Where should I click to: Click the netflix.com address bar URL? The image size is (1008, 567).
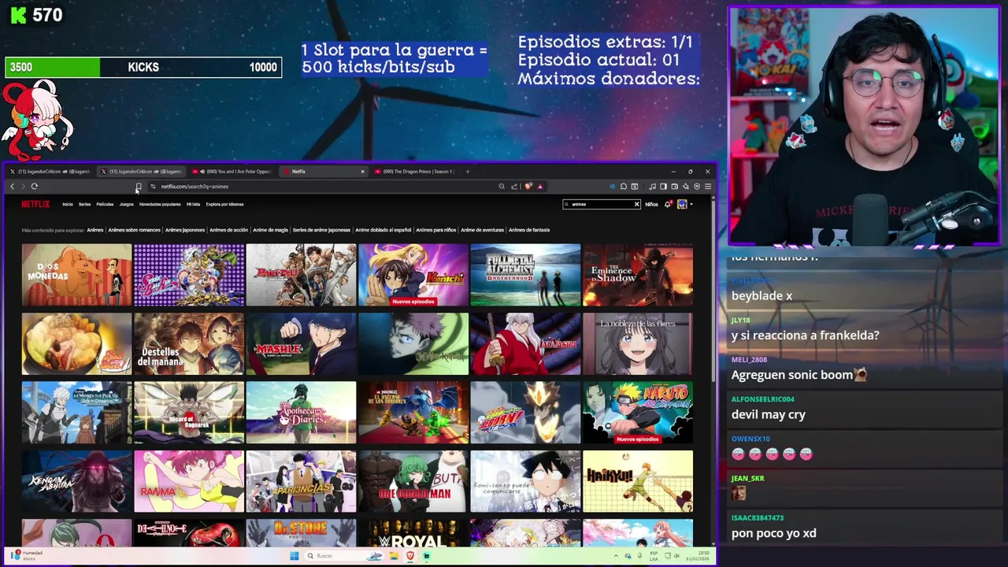(x=195, y=187)
